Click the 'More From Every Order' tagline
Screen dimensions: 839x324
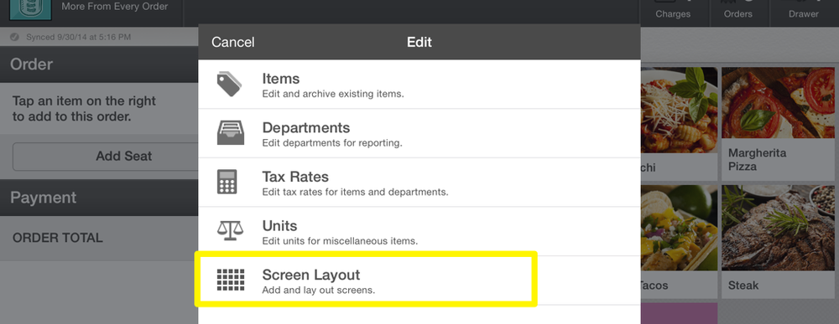(114, 7)
